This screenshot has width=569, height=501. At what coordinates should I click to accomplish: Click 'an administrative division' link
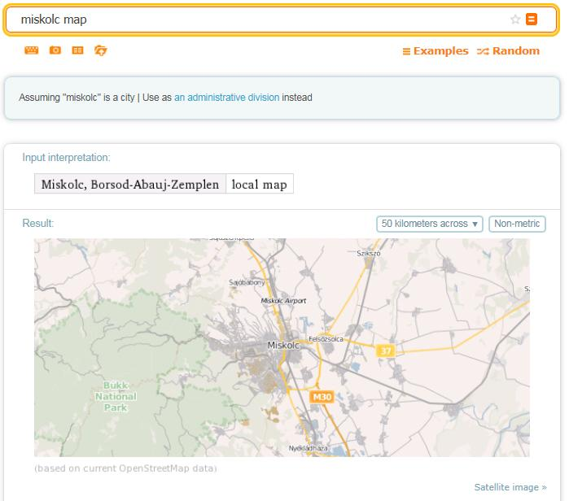(227, 98)
